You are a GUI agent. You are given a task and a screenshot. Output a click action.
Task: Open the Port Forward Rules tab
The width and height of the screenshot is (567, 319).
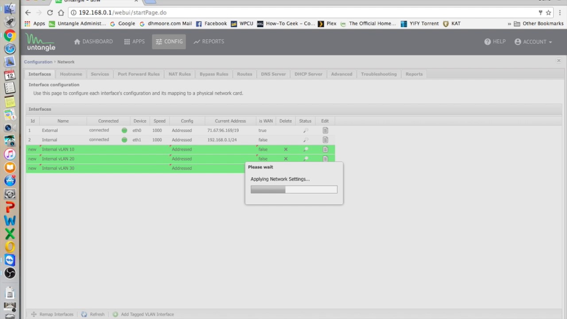tap(139, 74)
